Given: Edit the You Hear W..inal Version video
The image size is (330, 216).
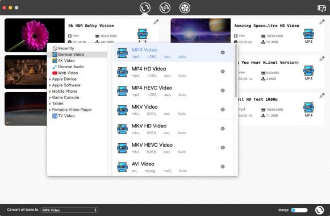Looking at the screenshot, I should click(322, 59).
